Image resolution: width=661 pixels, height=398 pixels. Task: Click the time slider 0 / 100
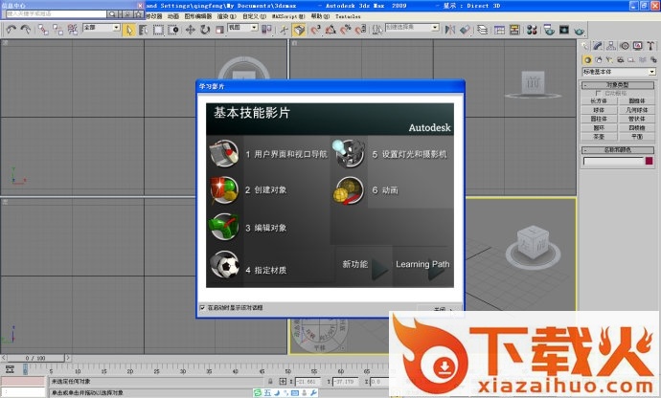click(35, 358)
